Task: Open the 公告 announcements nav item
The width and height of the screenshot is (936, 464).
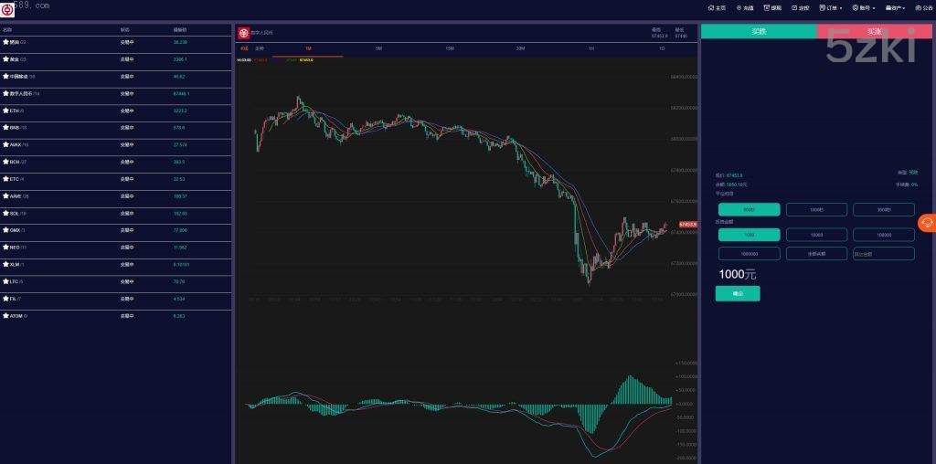Action: (923, 8)
